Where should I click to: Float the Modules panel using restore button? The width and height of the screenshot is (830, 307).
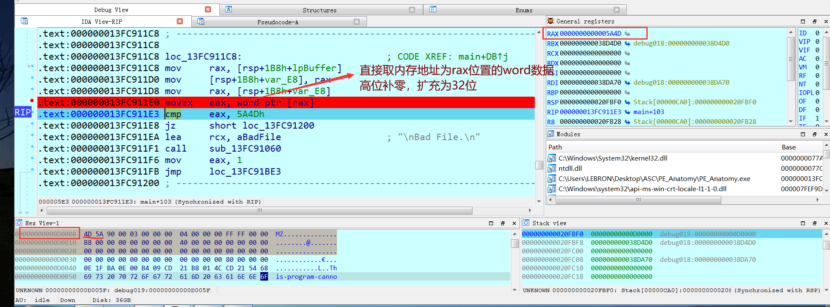click(814, 135)
